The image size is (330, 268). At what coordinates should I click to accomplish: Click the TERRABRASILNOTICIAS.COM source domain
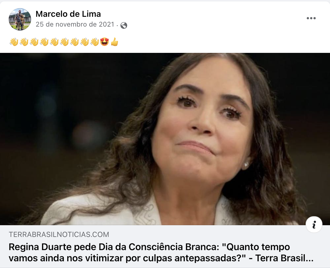tap(59, 234)
